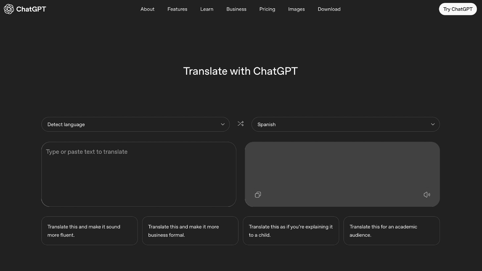482x271 pixels.
Task: Navigate to the Features section
Action: (177, 9)
